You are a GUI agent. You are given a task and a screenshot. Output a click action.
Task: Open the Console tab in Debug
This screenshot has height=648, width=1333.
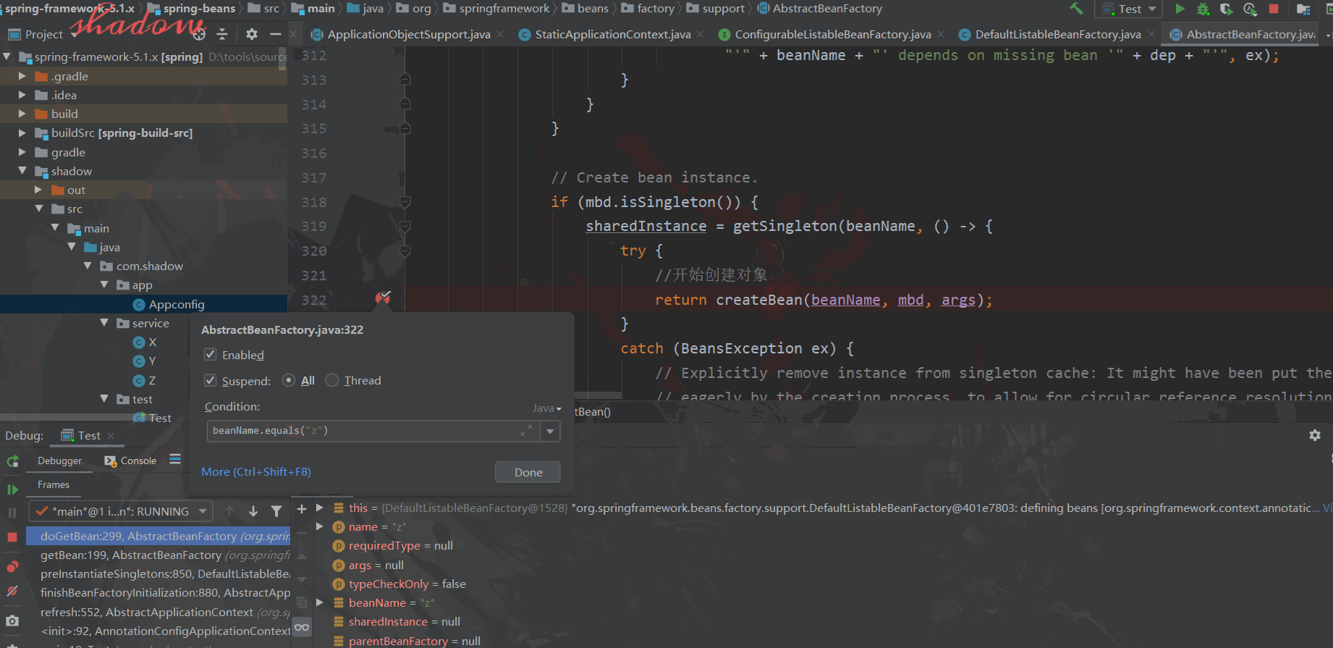coord(131,460)
